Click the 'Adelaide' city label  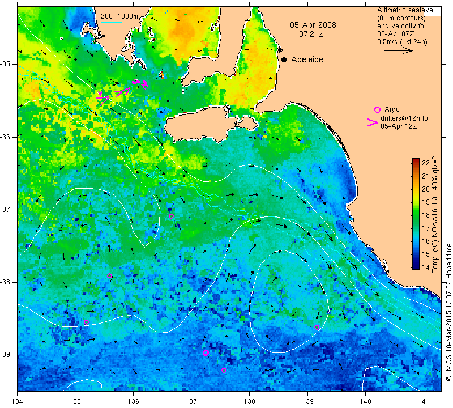(307, 59)
